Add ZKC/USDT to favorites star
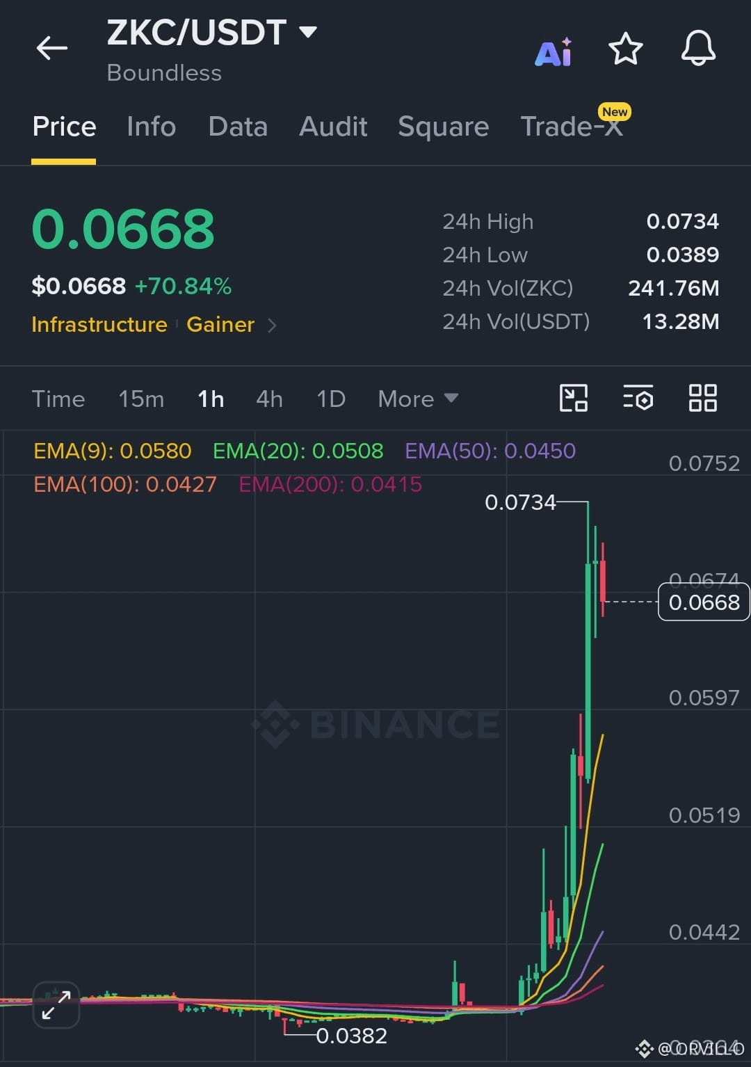The width and height of the screenshot is (751, 1067). [626, 49]
